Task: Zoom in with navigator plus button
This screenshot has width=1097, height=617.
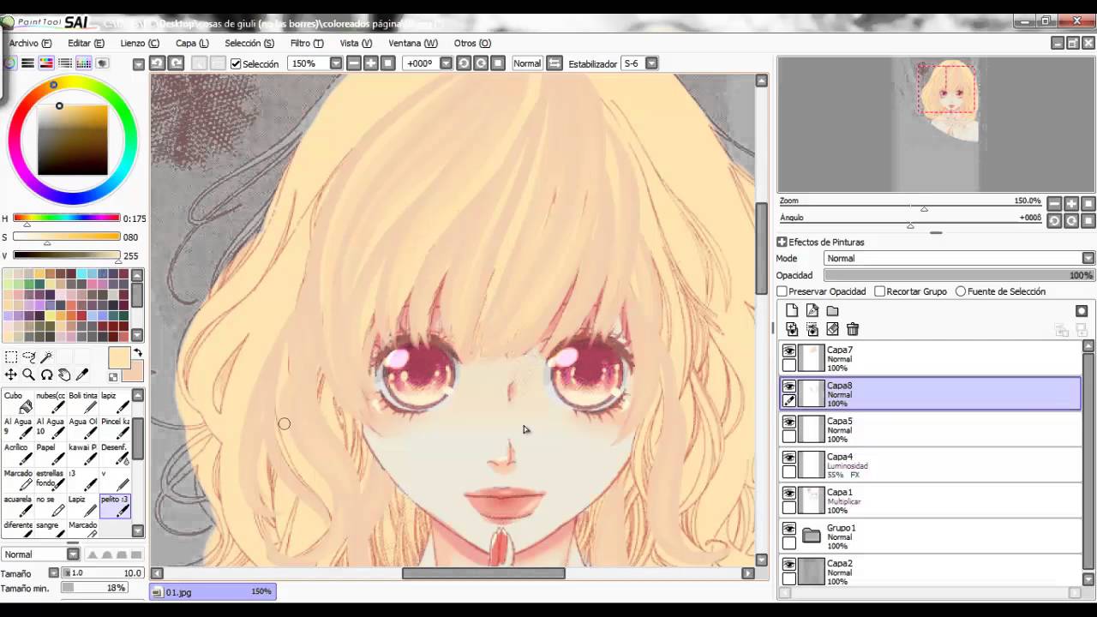Action: (x=1071, y=204)
